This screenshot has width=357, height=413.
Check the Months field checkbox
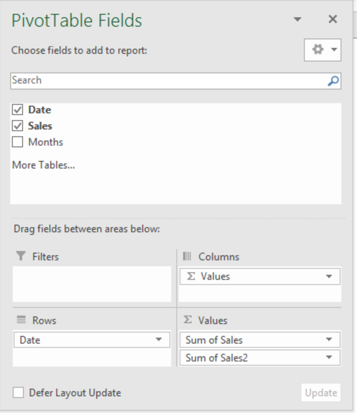click(x=18, y=142)
